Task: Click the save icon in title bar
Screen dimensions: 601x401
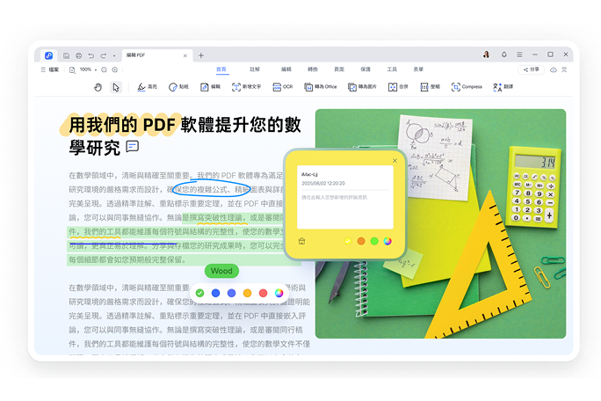Action: pos(66,55)
